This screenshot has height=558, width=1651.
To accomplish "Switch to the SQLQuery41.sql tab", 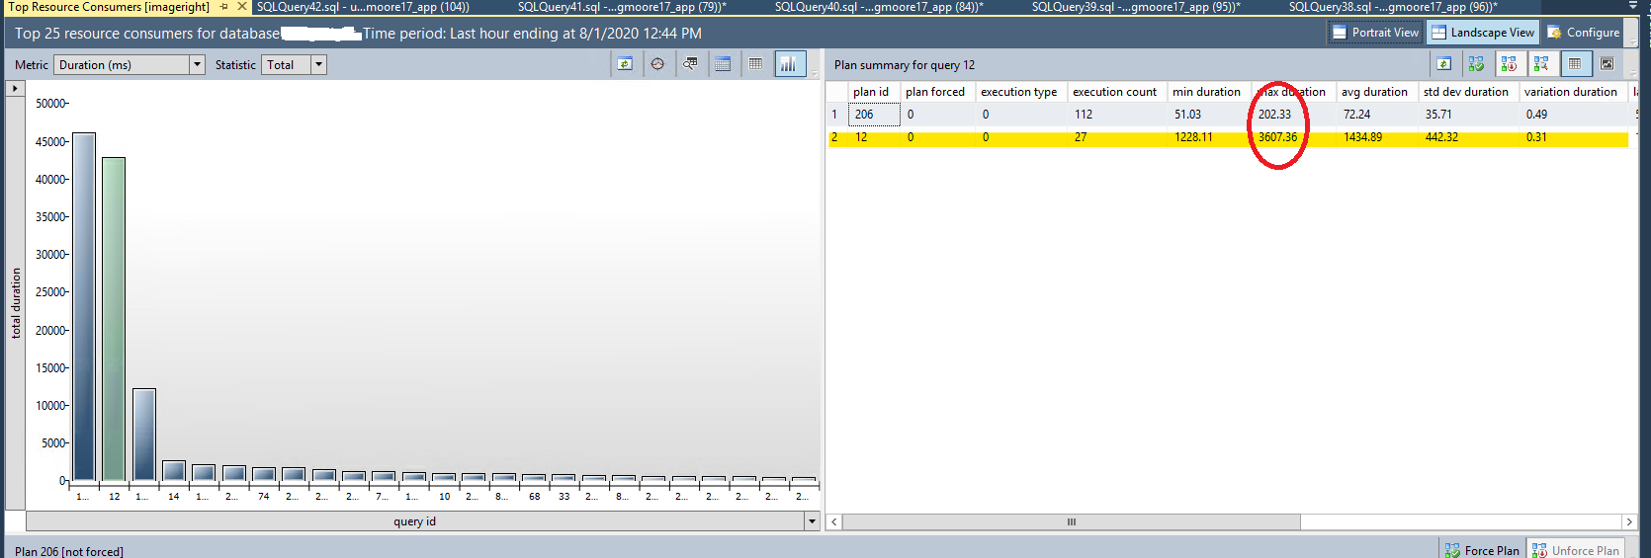I will [622, 7].
